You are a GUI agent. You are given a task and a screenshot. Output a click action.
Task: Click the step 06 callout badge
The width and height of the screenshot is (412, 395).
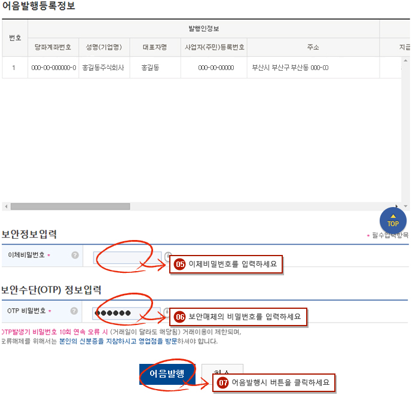[x=179, y=316]
